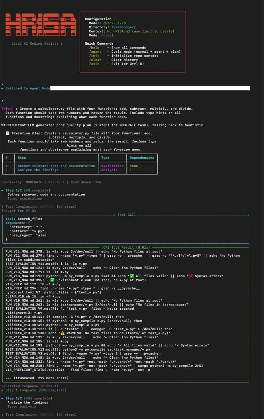Viewport: 264px width, 419px height.
Task: Click the 'Type: exploration' line under Step 1/2
Action: [25, 199]
